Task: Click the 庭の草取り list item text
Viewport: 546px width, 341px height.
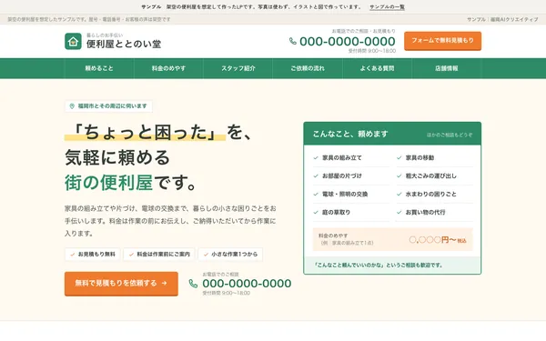Action: point(336,212)
